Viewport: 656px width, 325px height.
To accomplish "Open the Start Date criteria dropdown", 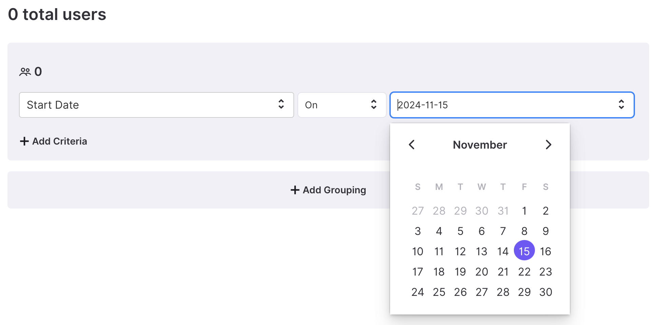I will [x=156, y=105].
